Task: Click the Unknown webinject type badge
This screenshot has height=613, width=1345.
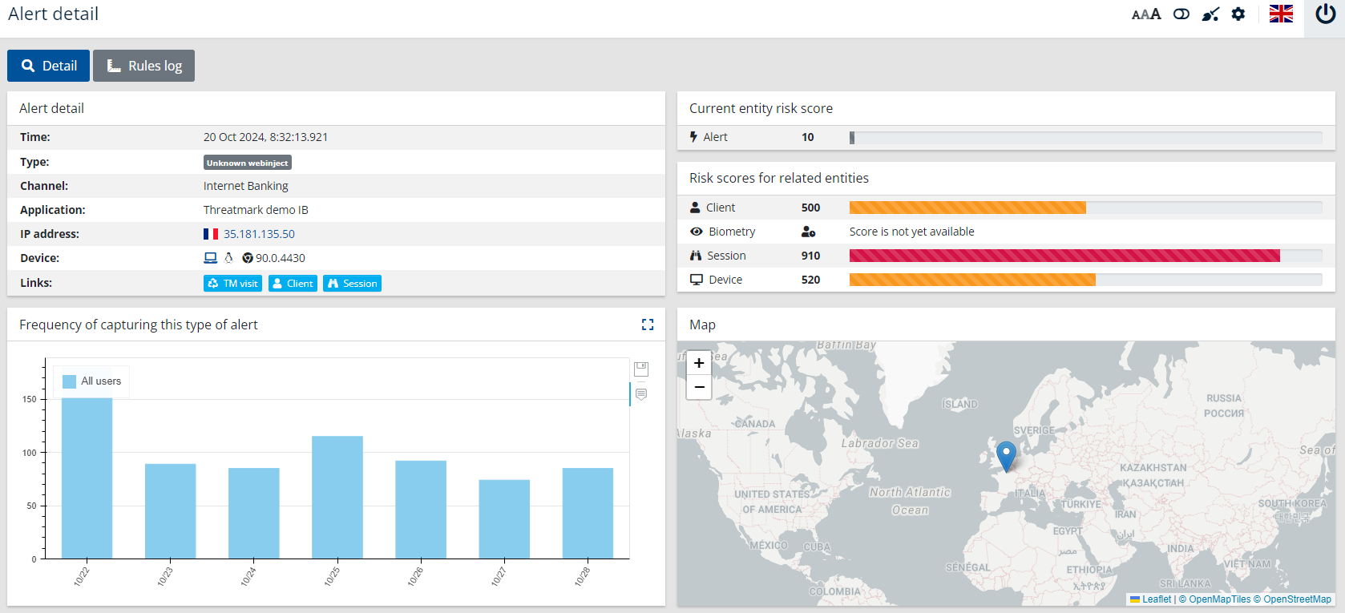Action: click(247, 163)
